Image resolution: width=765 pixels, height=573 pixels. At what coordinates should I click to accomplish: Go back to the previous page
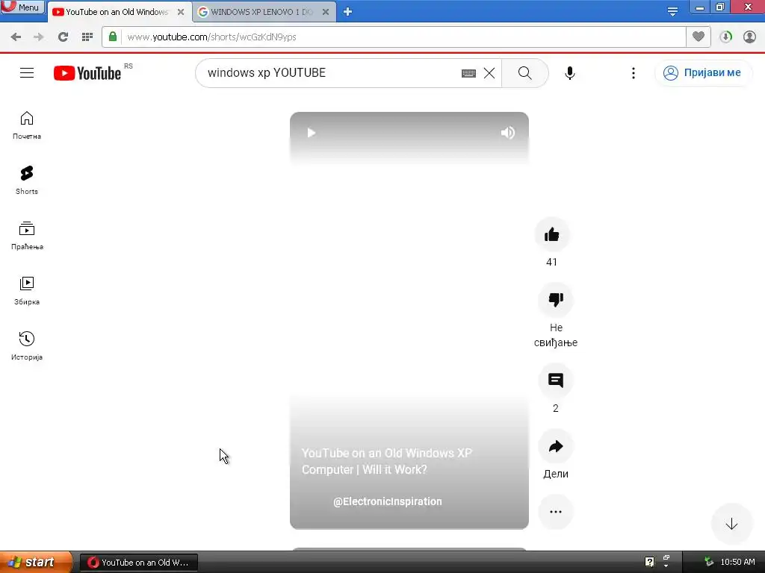[16, 37]
